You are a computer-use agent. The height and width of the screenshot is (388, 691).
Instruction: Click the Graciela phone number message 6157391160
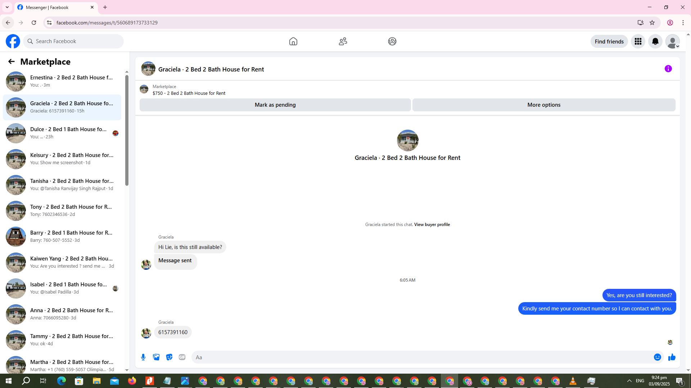173,332
